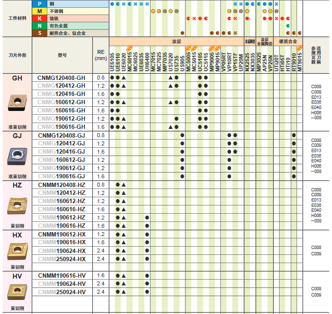The height and width of the screenshot is (314, 332).
Task: Open model CNMG120408-GH
Action: (x=61, y=78)
